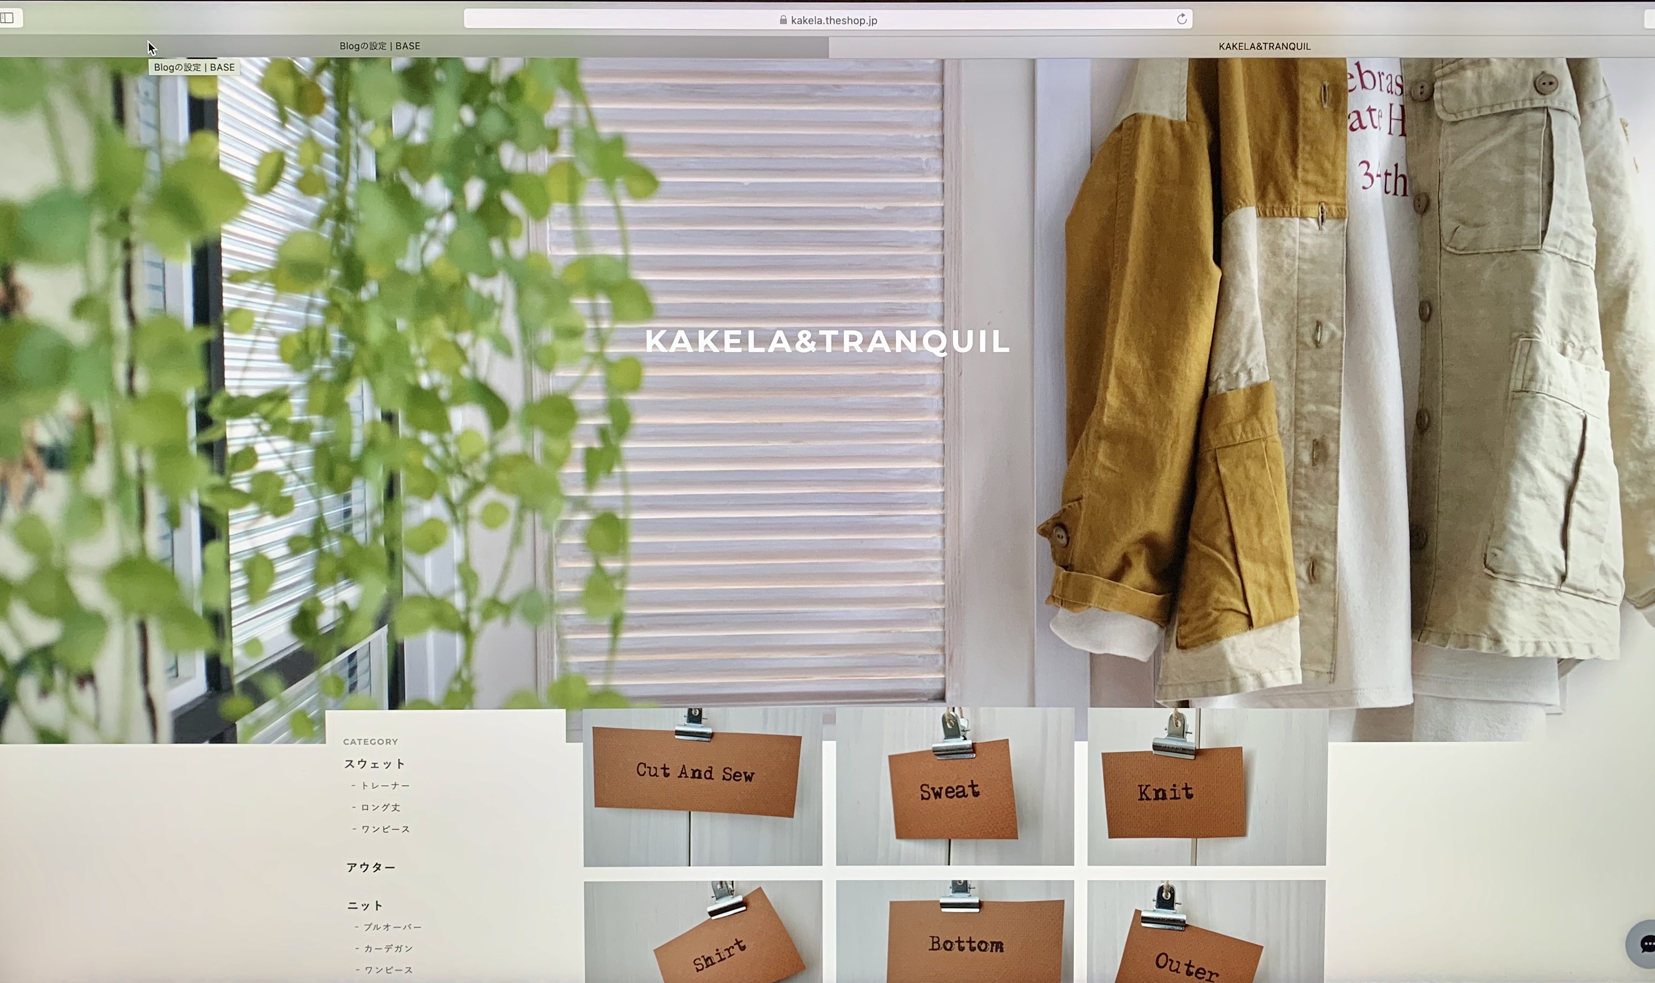Open the スウェット category

[x=374, y=764]
